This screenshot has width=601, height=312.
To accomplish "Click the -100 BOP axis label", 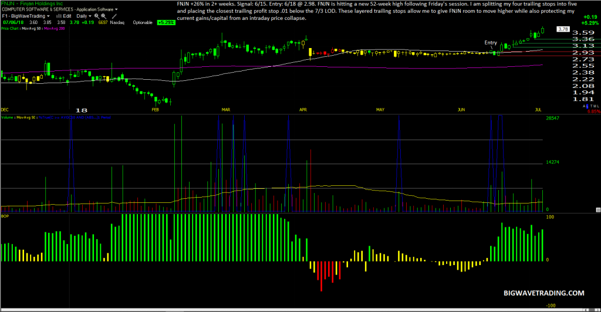I will coord(551,306).
